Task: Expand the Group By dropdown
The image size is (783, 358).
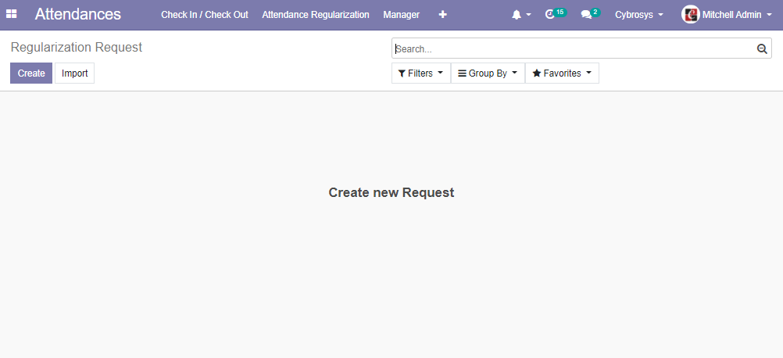Action: pyautogui.click(x=488, y=73)
